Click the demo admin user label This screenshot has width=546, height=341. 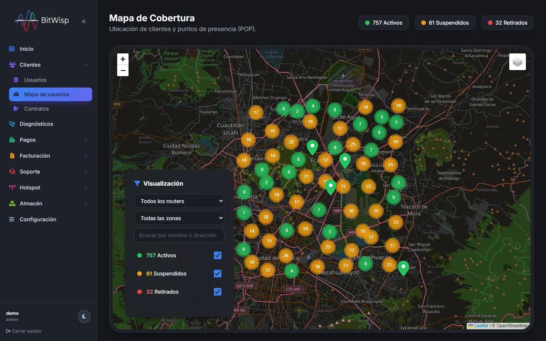click(x=13, y=316)
